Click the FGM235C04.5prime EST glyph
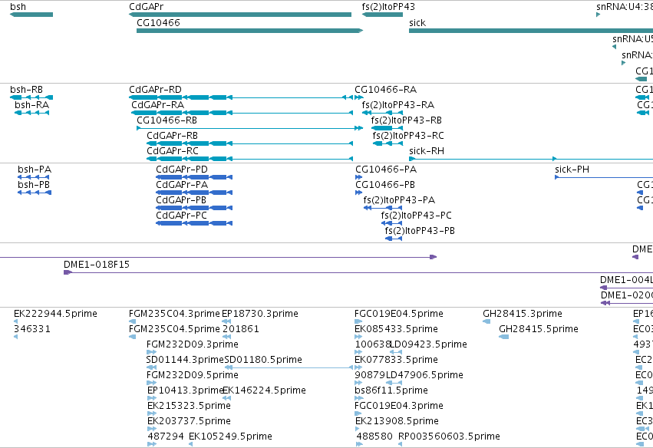The width and height of the screenshot is (653, 448). point(133,337)
